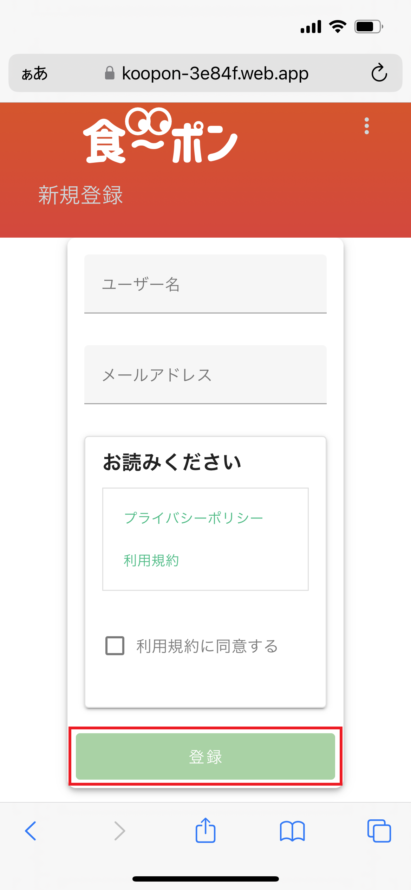Open the プライバシーポリシー link
The image size is (411, 890).
tap(194, 518)
